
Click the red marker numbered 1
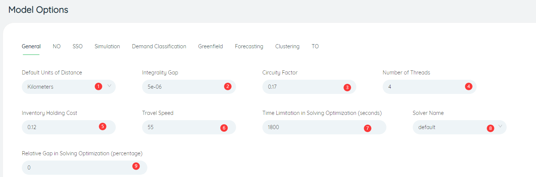click(x=98, y=86)
